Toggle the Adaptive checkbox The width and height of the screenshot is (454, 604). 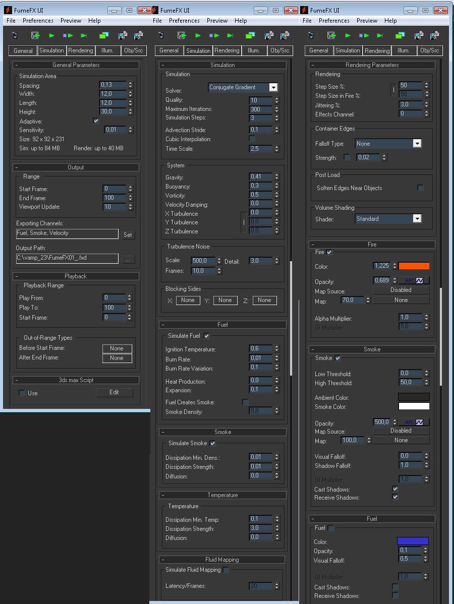pyautogui.click(x=96, y=120)
